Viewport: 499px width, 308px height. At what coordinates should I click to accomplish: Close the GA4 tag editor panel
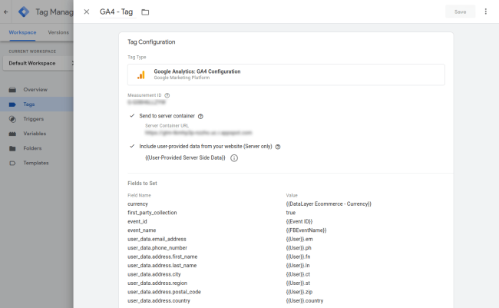(x=86, y=12)
